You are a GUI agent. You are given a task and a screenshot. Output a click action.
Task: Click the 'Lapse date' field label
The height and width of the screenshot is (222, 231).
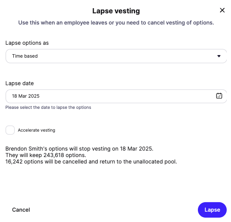tap(20, 83)
